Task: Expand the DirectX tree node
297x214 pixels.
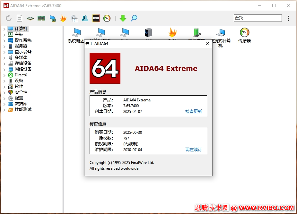Action: coord(4,75)
